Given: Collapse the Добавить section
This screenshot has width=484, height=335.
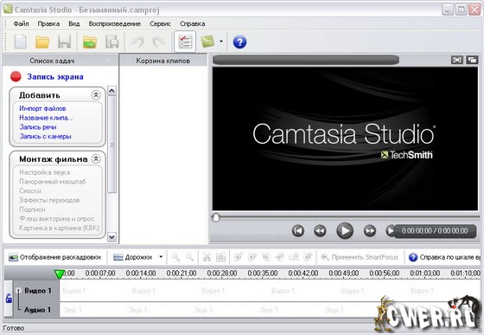Looking at the screenshot, I should [x=96, y=95].
